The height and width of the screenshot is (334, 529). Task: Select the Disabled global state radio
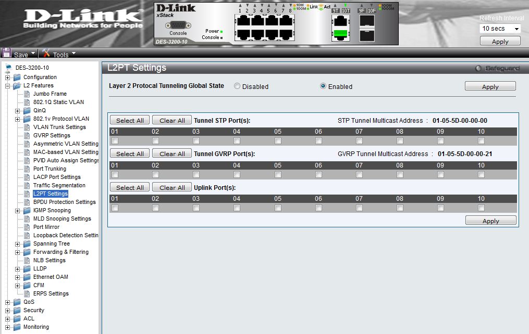(237, 86)
